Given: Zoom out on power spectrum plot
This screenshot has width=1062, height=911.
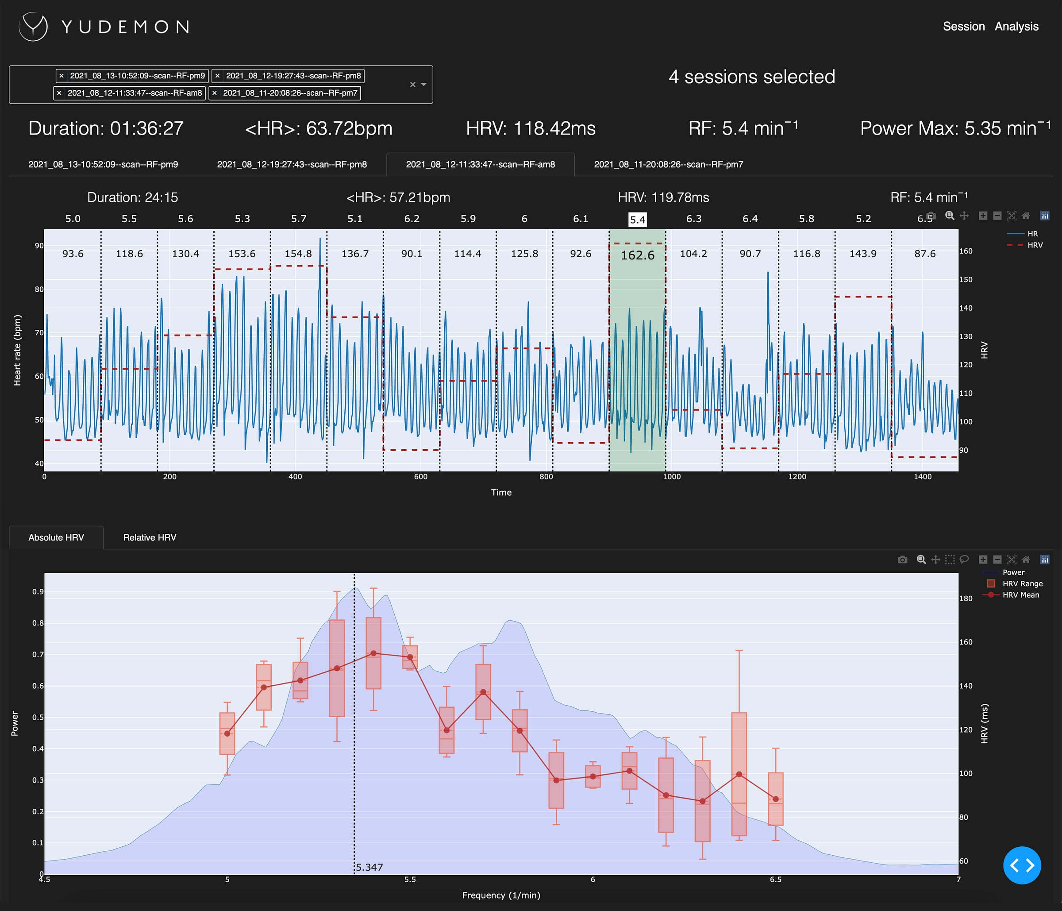Looking at the screenshot, I should pyautogui.click(x=997, y=560).
